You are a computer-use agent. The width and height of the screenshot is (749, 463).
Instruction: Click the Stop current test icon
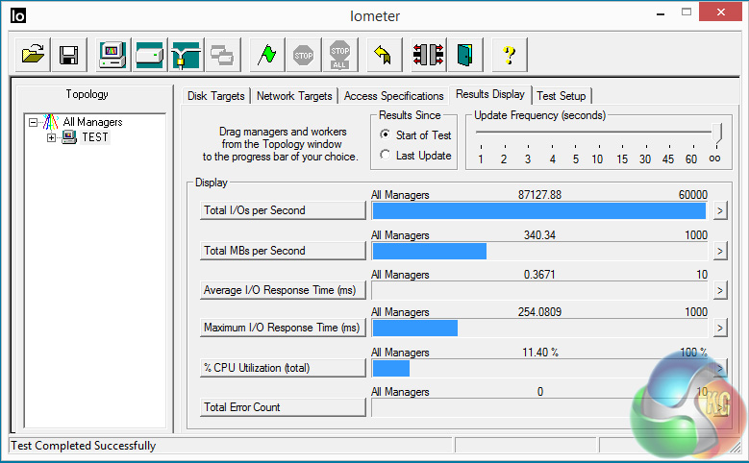pos(303,55)
